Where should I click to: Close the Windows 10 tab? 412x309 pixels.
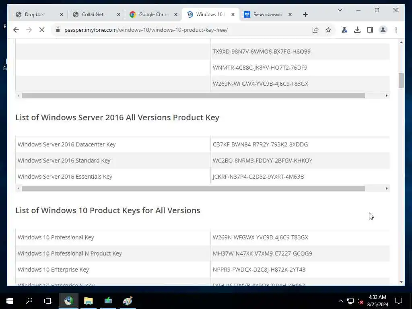tap(233, 14)
